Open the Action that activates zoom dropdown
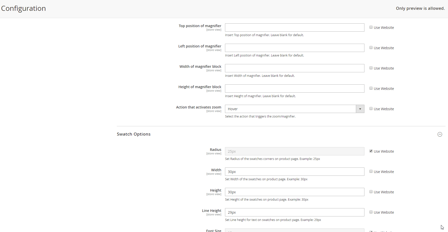This screenshot has height=232, width=448. [290, 109]
